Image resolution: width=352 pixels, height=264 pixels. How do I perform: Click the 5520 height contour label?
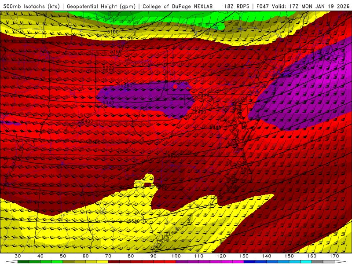coord(173,156)
